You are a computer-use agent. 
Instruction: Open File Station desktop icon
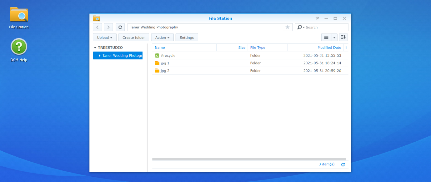19,15
